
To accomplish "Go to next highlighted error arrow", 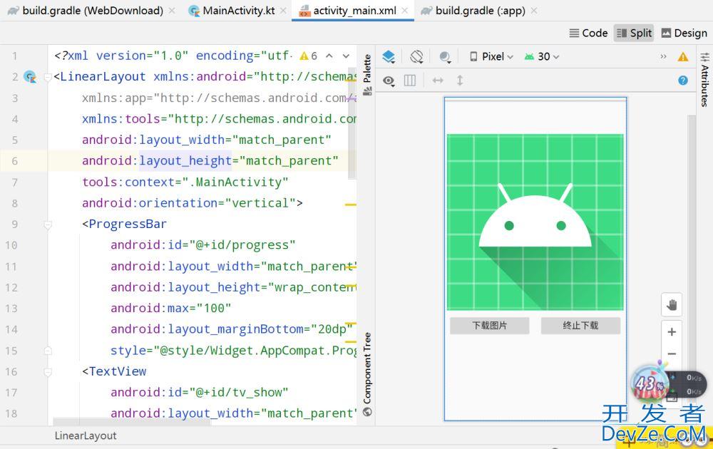I will click(x=346, y=56).
